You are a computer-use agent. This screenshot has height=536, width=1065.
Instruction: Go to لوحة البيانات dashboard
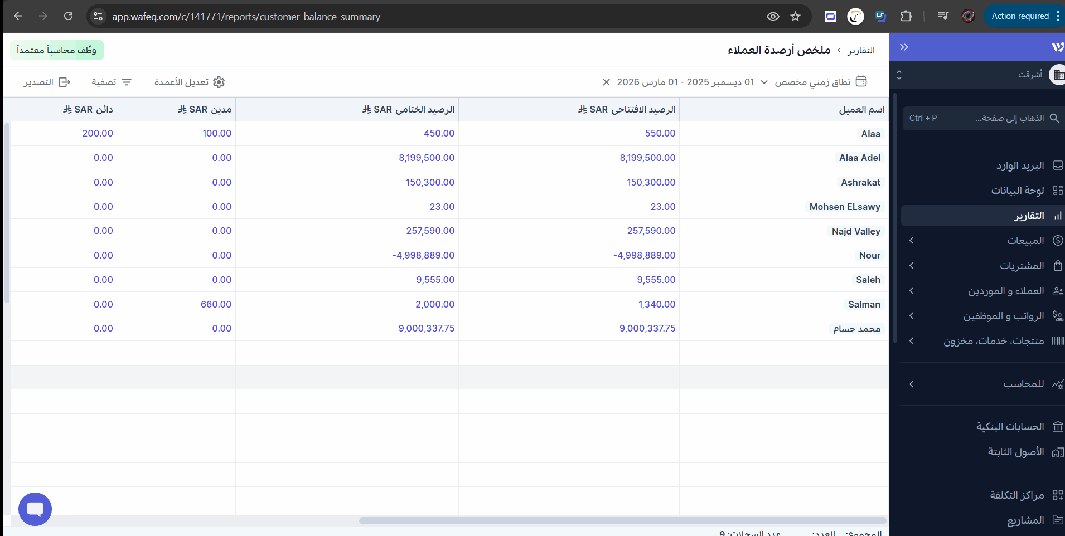[x=1017, y=191]
